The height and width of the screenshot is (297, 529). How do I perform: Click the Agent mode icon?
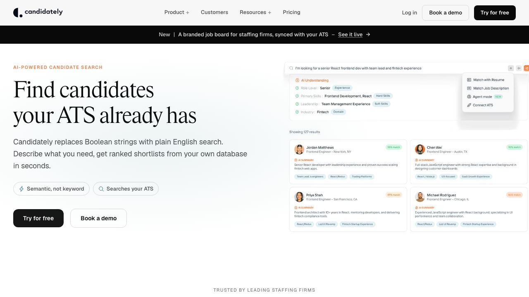tap(469, 97)
